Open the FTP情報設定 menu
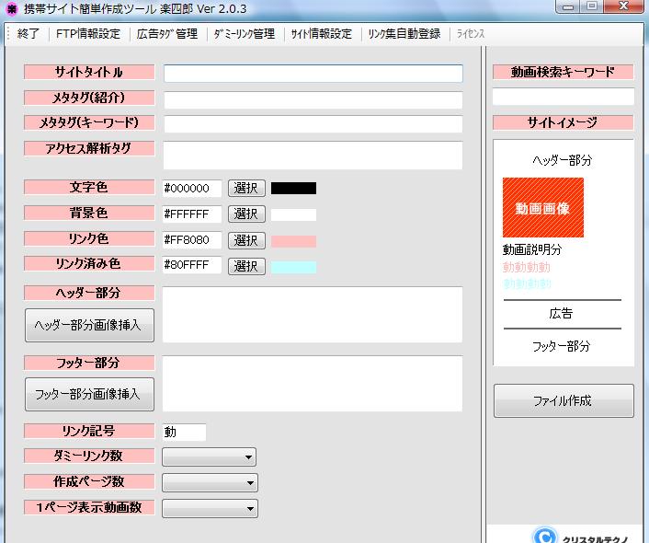The width and height of the screenshot is (649, 543). 87,33
